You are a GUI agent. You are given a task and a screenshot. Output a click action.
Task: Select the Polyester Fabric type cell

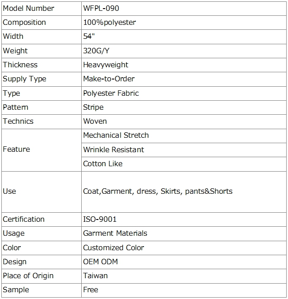[111, 93]
